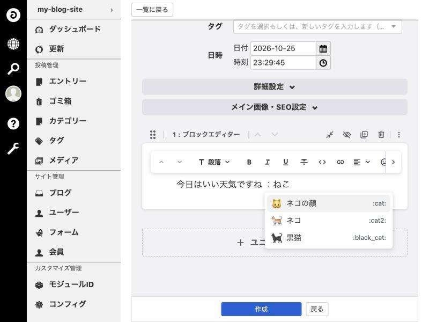Duplicate the block editor unit
Viewport: 429px width, 322px height.
tap(364, 135)
